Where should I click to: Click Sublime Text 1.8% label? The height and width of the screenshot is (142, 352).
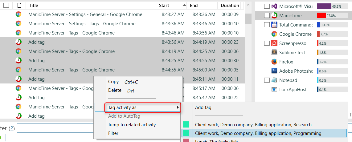pyautogui.click(x=323, y=53)
